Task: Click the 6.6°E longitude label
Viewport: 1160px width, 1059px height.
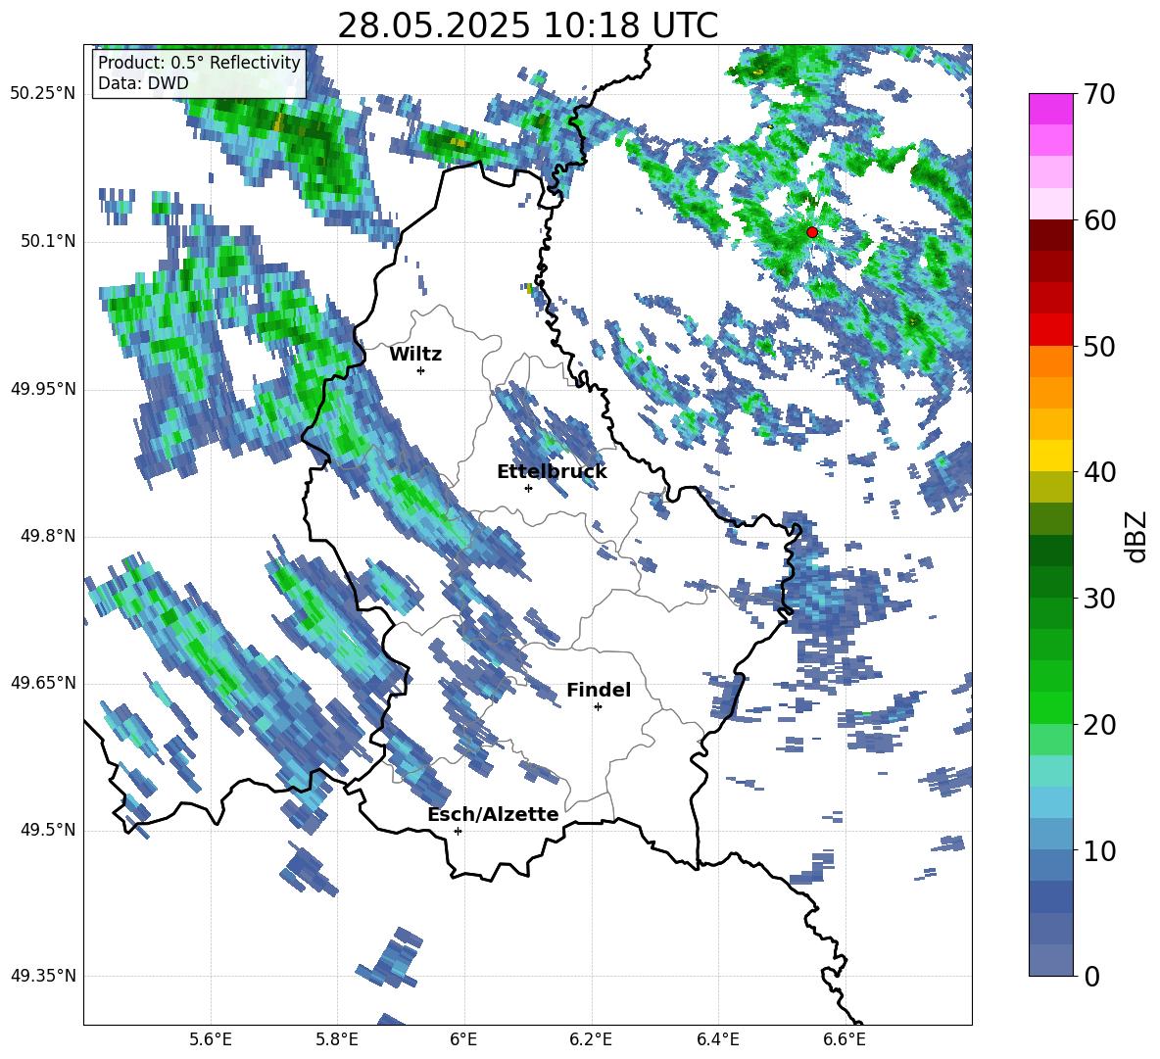Action: click(x=845, y=1039)
